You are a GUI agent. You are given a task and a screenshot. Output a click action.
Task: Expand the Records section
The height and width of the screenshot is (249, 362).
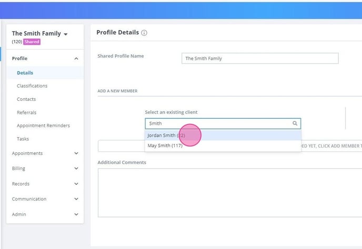pyautogui.click(x=45, y=184)
